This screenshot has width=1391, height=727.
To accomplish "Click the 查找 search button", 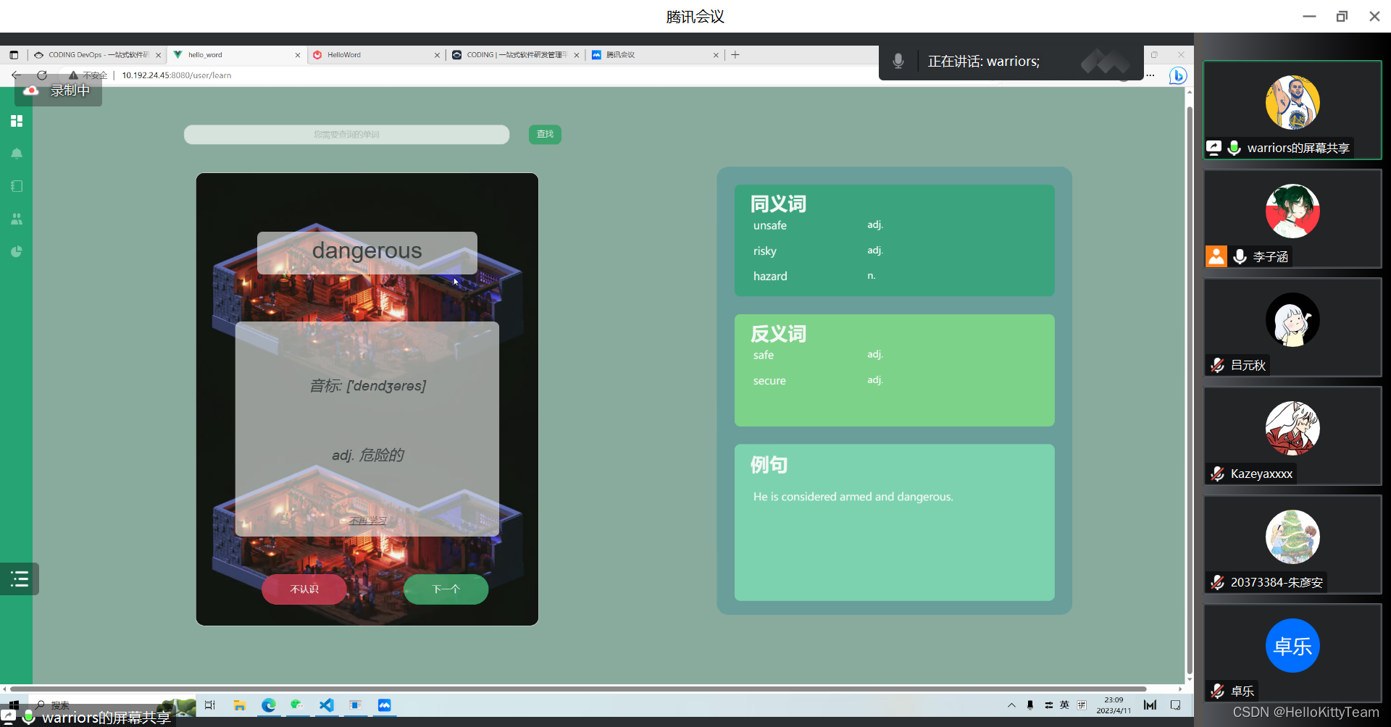I will coord(545,134).
